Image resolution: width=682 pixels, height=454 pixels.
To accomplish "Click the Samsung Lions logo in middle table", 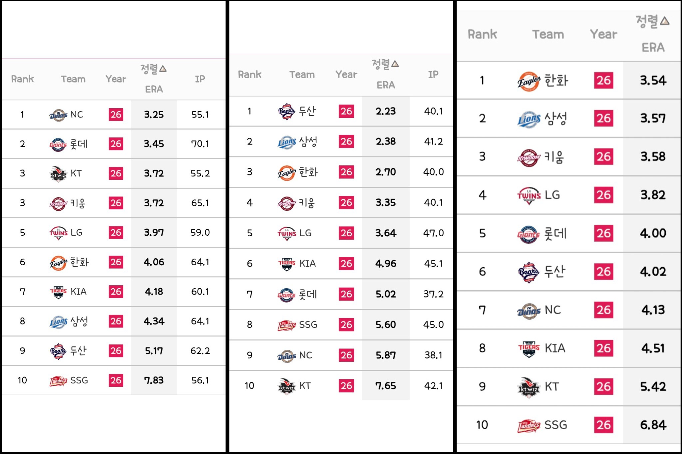I will [287, 142].
